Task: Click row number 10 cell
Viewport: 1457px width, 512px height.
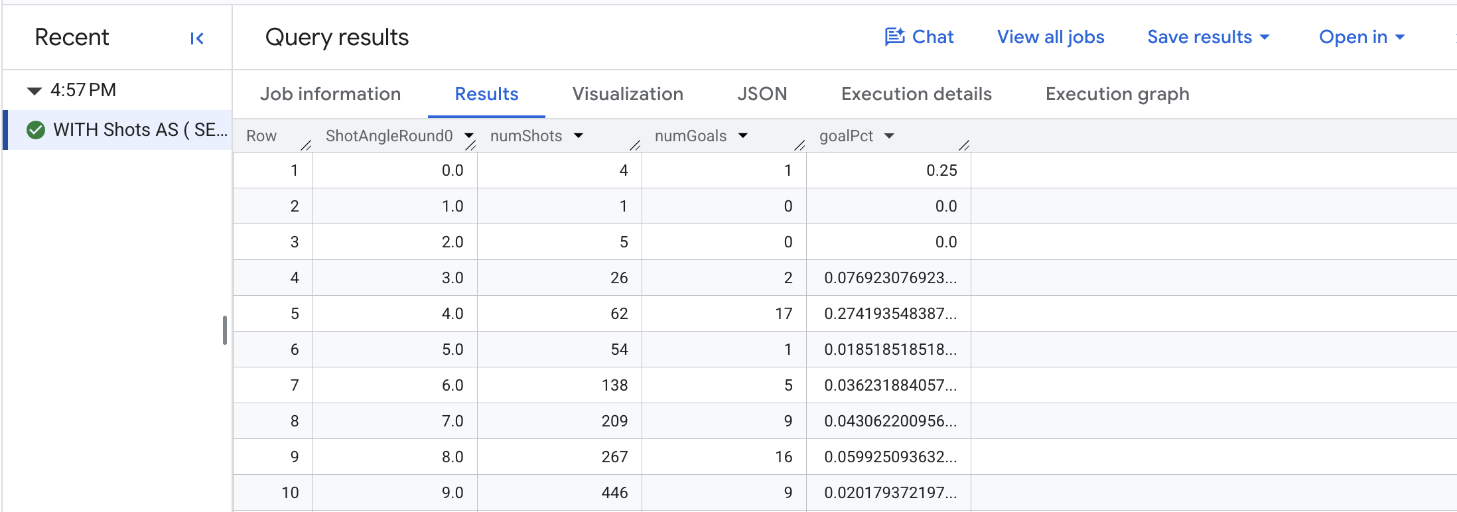Action: tap(273, 493)
